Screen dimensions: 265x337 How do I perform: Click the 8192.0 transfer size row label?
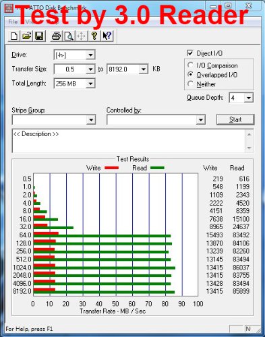(22, 291)
